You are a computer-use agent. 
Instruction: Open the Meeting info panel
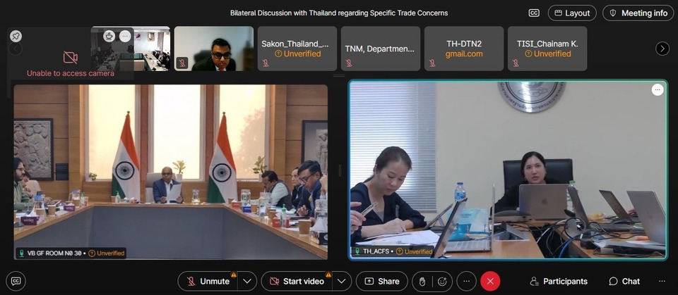(x=638, y=13)
